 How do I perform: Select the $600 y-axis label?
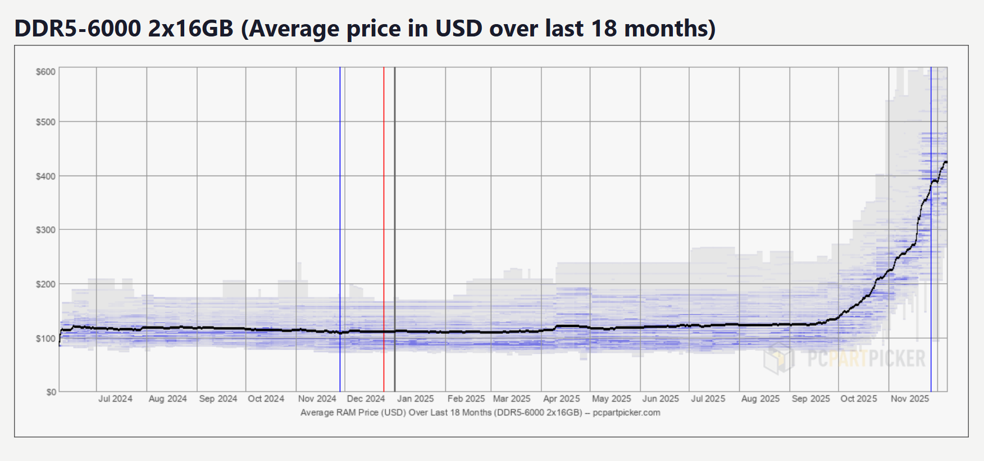pyautogui.click(x=45, y=72)
